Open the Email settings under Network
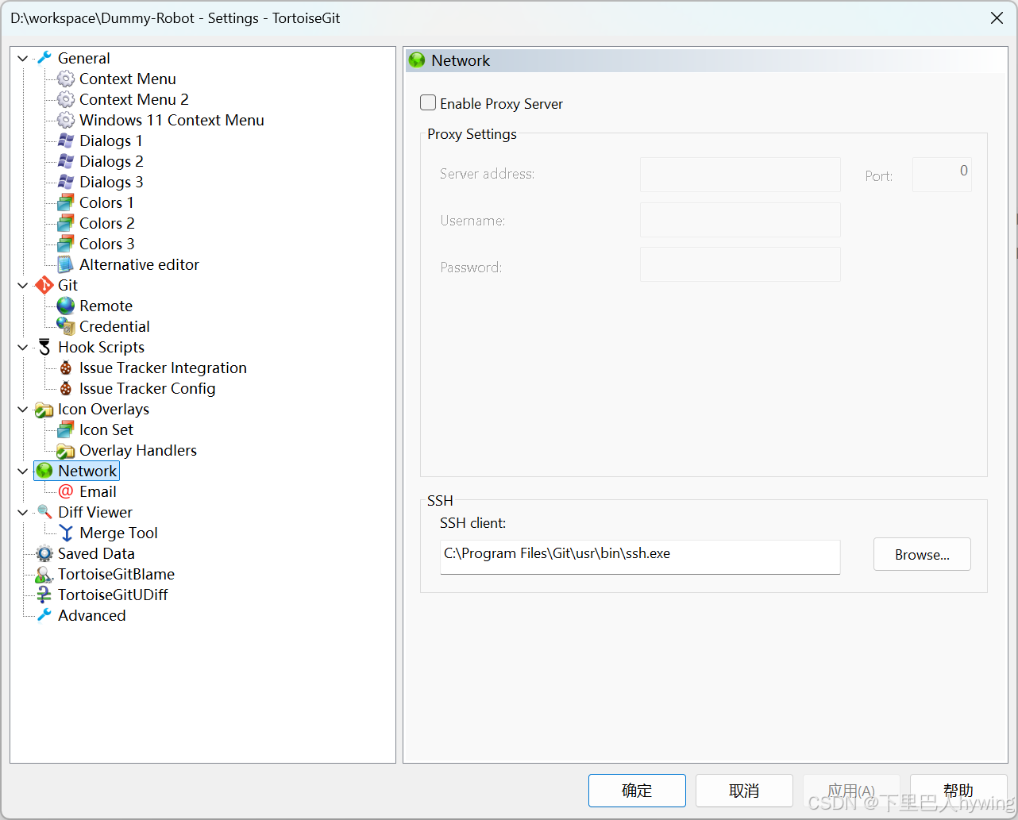This screenshot has height=820, width=1018. pyautogui.click(x=98, y=491)
